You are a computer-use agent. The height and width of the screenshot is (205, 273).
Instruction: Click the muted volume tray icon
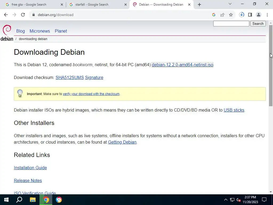pos(239,200)
